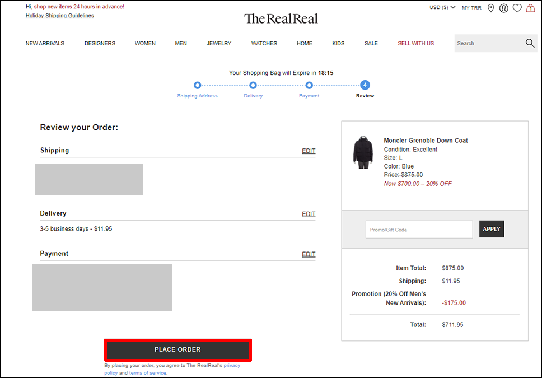Click the bag expiry timer 18:15
This screenshot has height=378, width=542.
(326, 73)
